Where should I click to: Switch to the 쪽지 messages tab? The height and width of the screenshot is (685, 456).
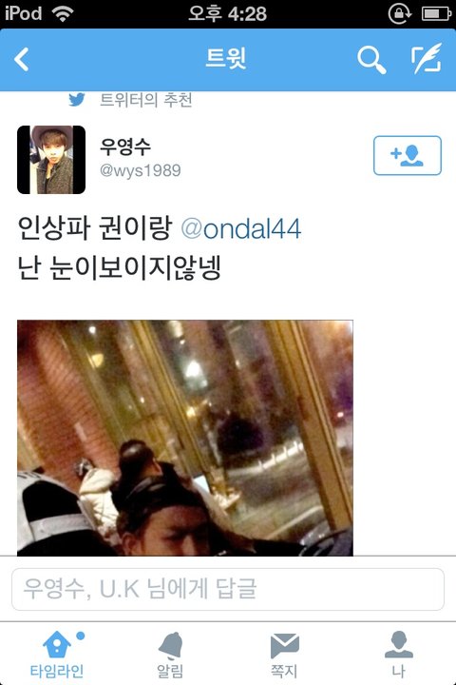pos(284,654)
